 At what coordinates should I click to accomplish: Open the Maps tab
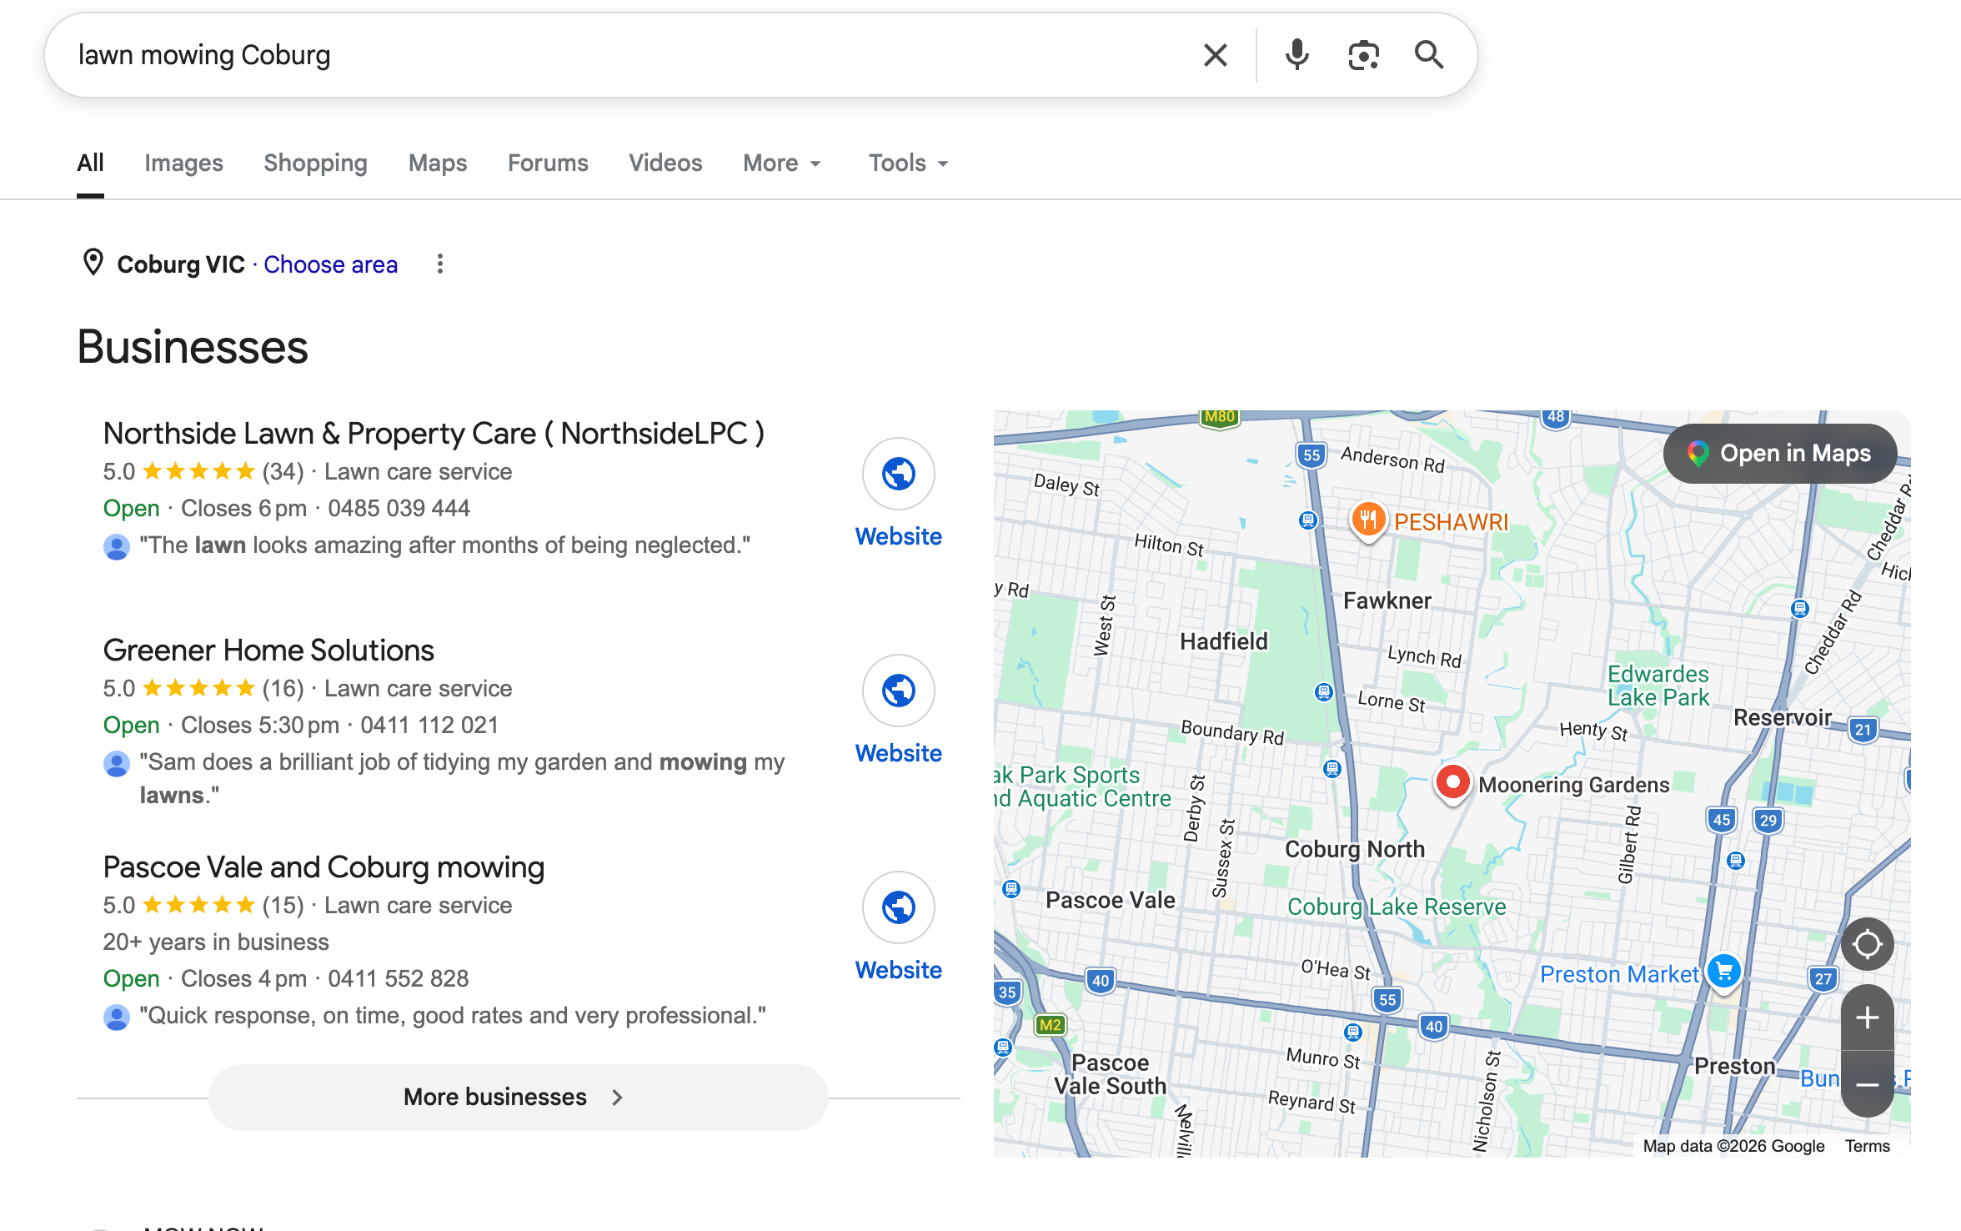(x=437, y=163)
